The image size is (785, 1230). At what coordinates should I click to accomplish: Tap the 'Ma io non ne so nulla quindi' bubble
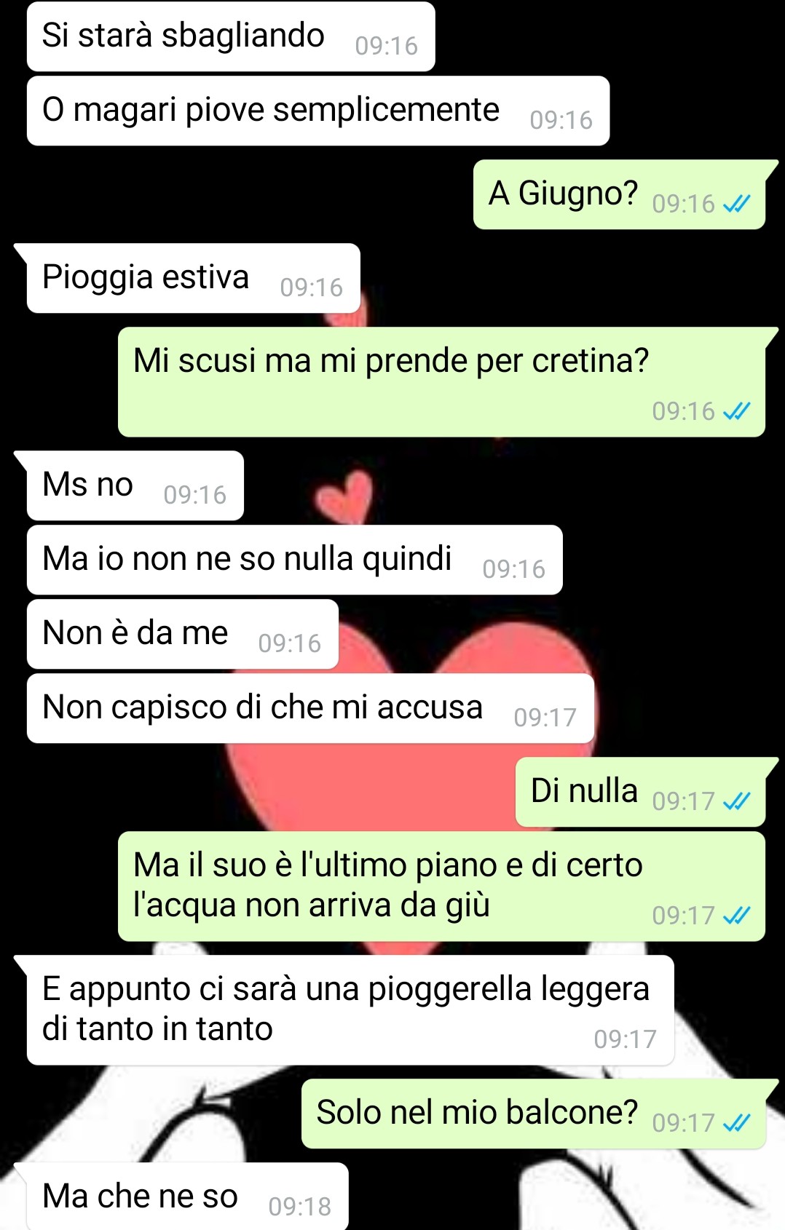[x=295, y=560]
